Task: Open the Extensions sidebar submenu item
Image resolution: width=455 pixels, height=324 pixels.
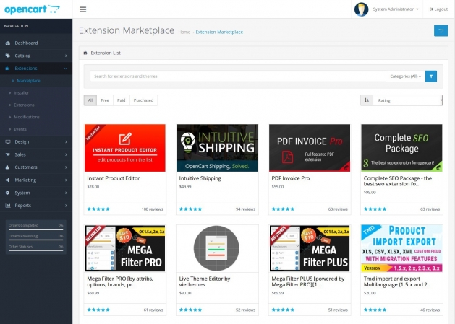Action: (24, 105)
